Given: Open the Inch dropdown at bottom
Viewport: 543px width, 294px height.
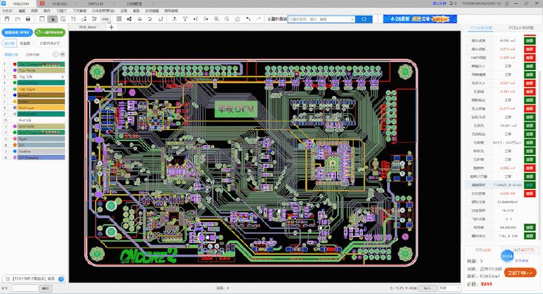Looking at the screenshot, I should pos(426,287).
